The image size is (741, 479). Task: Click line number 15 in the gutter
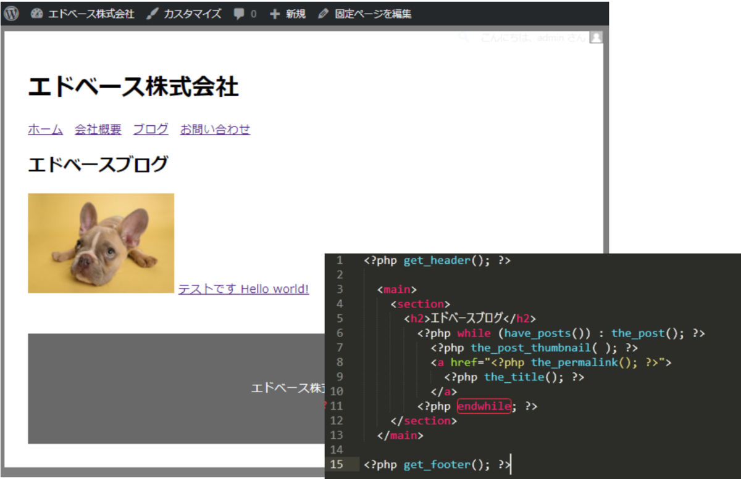tap(337, 465)
